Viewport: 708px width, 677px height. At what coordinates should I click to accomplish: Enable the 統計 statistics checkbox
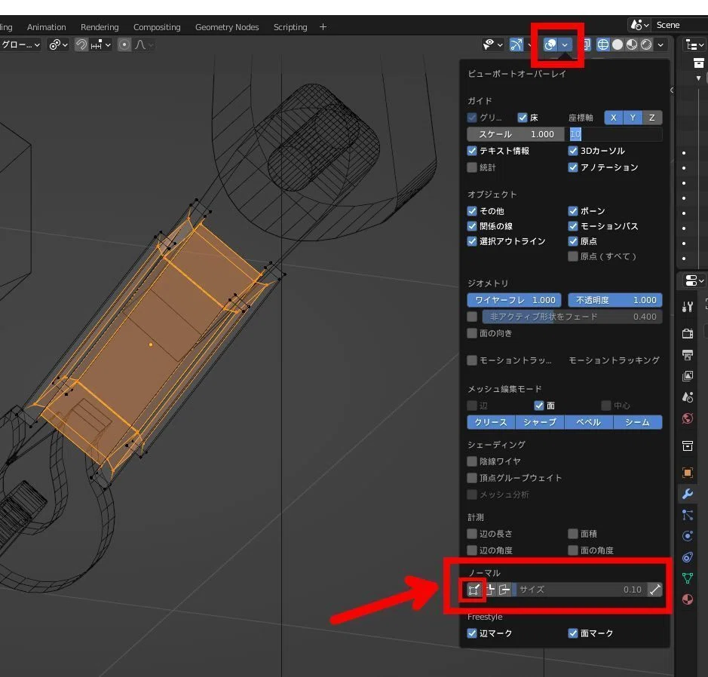pyautogui.click(x=472, y=167)
